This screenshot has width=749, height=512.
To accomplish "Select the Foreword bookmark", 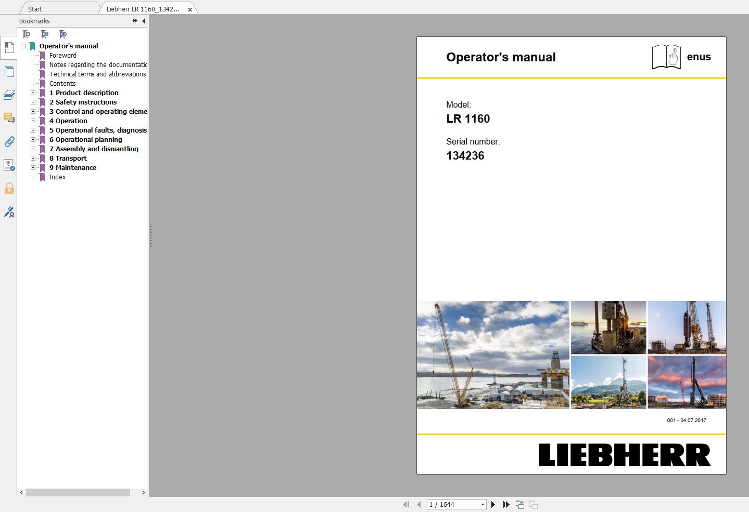I will [x=62, y=55].
